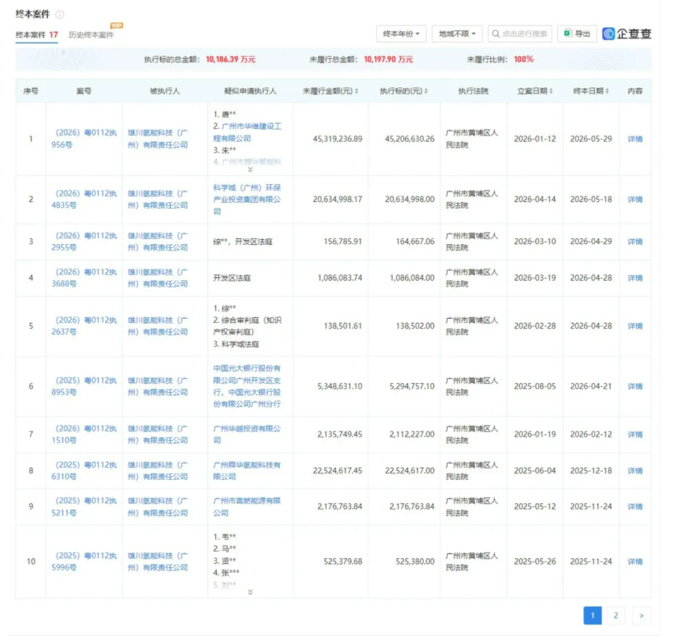Click date 2025-08-05
Viewport: 675px width, 636px height.
click(534, 387)
